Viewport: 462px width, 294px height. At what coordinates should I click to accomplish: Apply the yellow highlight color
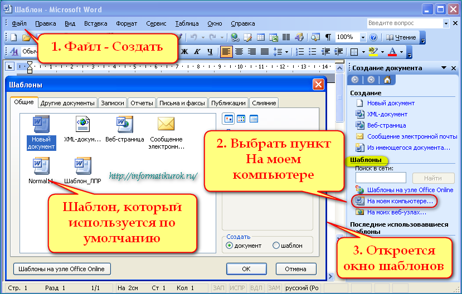click(x=373, y=52)
